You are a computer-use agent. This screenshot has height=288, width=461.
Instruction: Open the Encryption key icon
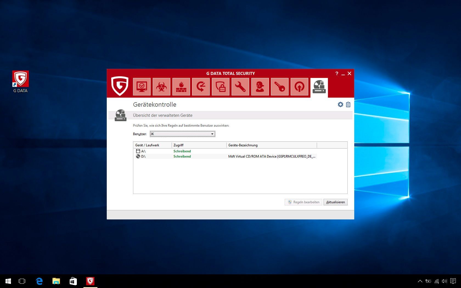point(280,87)
